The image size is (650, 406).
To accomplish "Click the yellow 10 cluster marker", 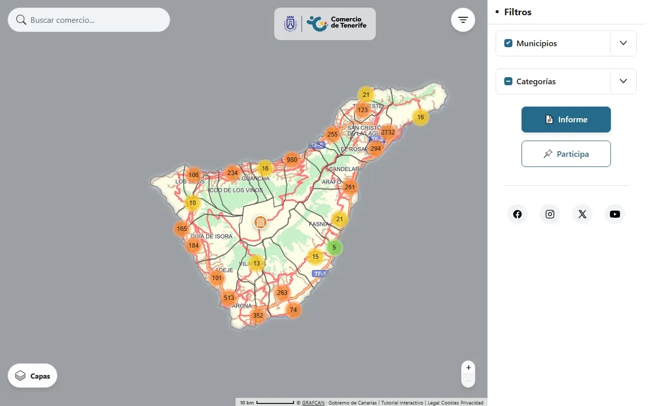I will point(192,203).
